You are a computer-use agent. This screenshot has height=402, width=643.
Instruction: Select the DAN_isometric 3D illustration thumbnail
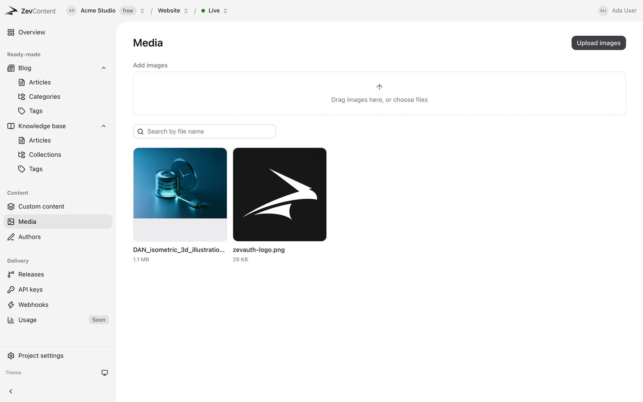[x=180, y=194]
